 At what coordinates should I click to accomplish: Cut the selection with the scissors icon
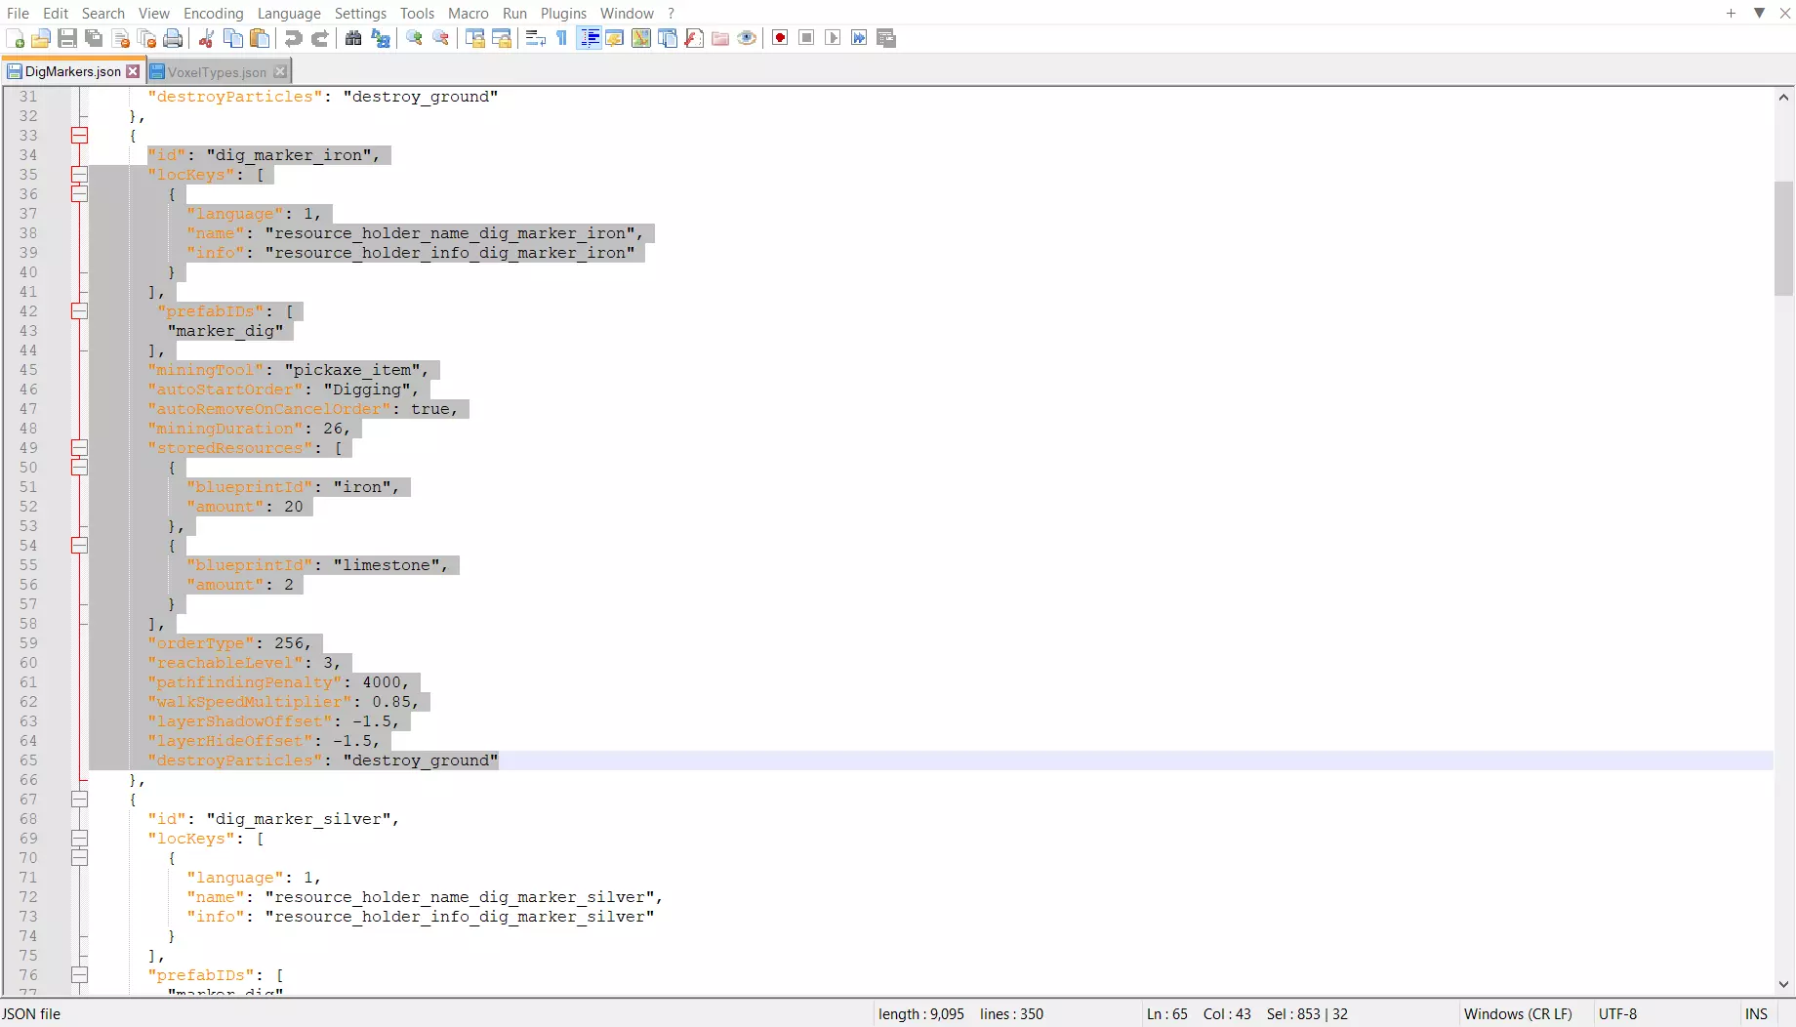[206, 38]
